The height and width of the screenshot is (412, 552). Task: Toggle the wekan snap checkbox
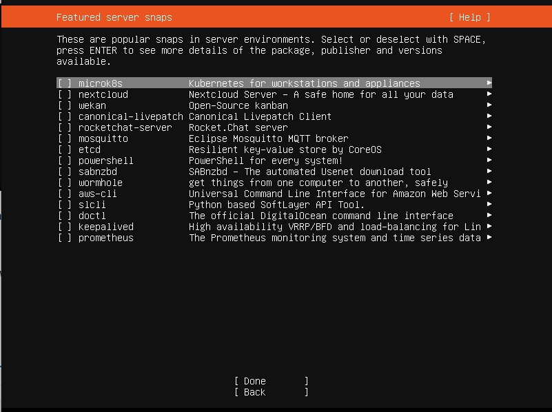[65, 105]
